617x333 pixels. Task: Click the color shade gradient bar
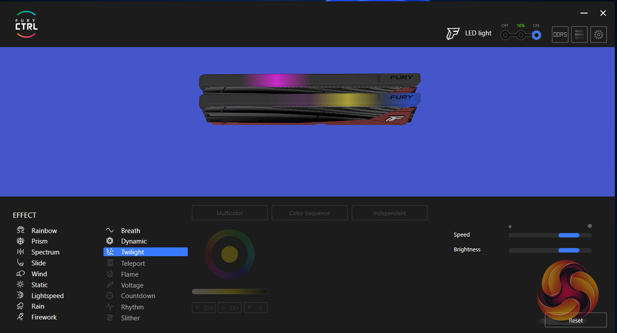click(x=230, y=292)
